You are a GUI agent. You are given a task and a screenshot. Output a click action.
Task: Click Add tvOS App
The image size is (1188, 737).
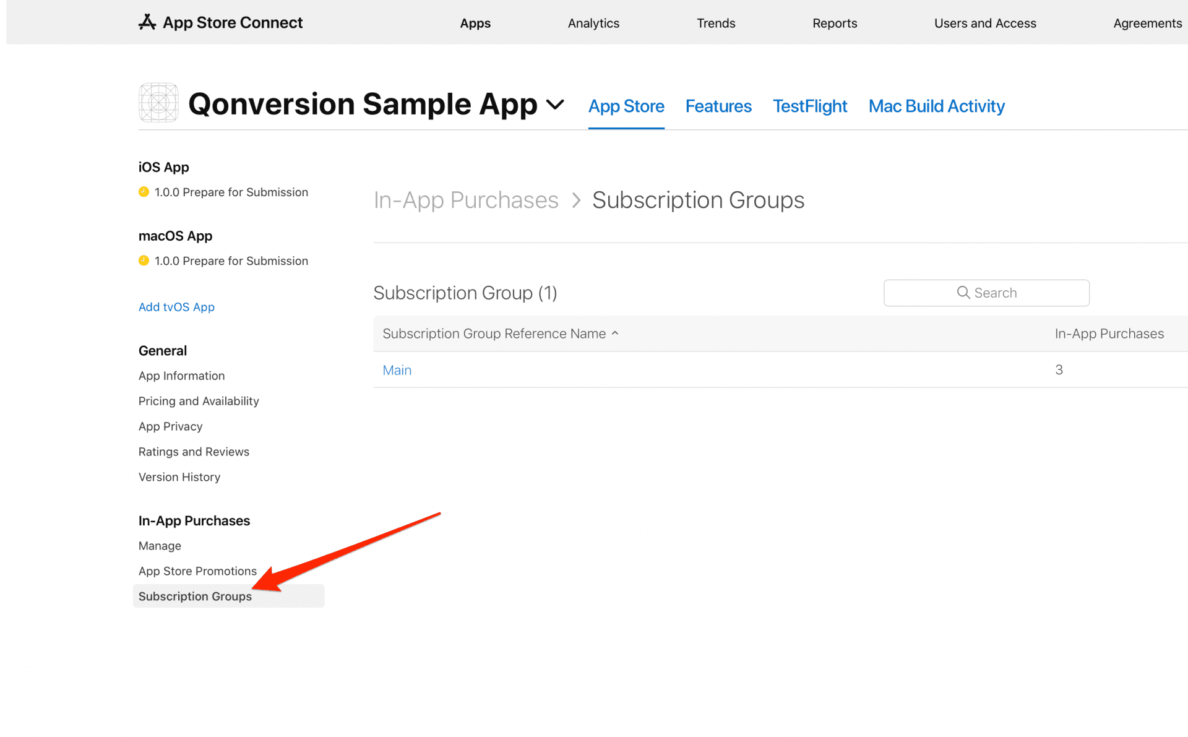[176, 306]
